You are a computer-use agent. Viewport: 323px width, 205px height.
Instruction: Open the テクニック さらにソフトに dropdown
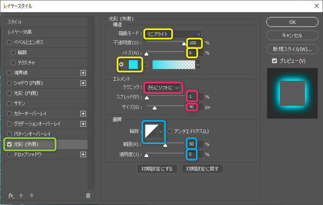coord(163,88)
